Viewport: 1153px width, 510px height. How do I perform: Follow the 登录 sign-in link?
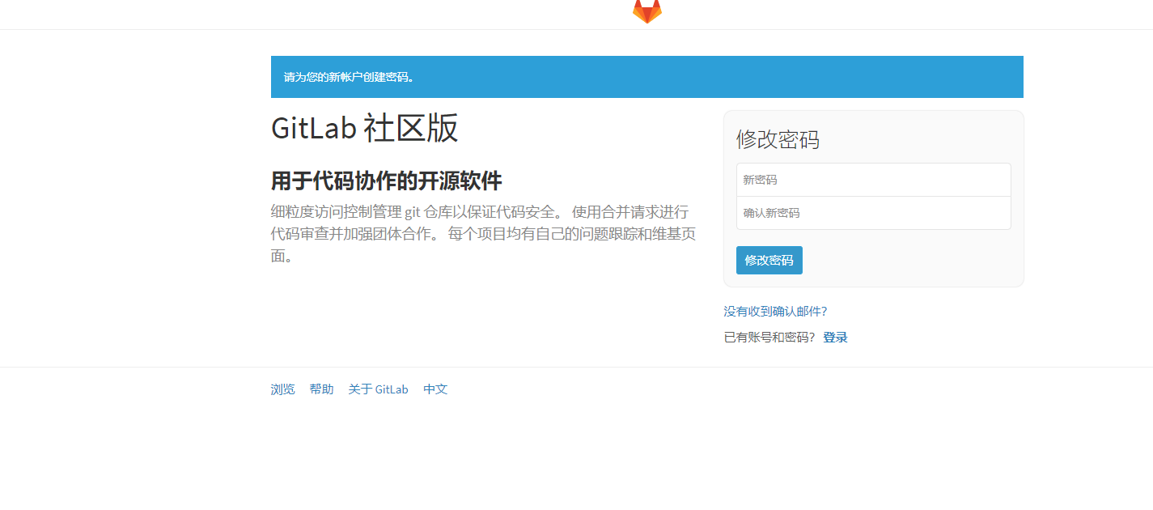(835, 338)
